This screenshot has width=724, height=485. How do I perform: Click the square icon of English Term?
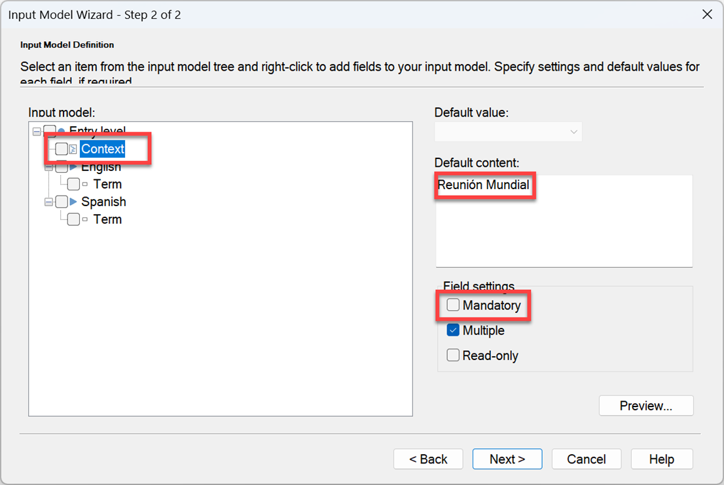click(85, 184)
